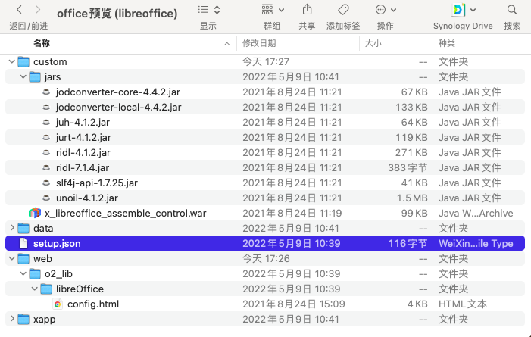Click the jar icon of juh-4.1.2.jar
Screen dimensions: 531x337
pyautogui.click(x=46, y=122)
